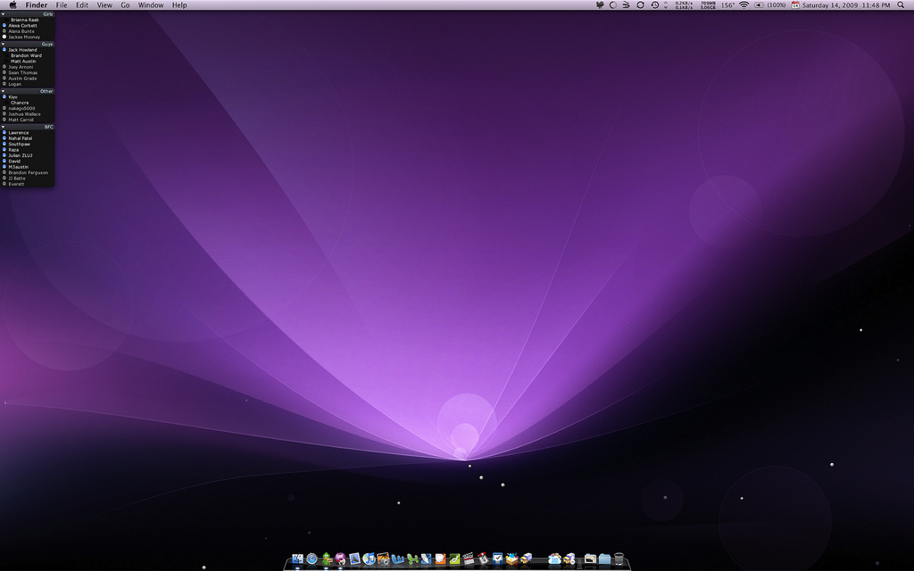Image resolution: width=914 pixels, height=571 pixels.
Task: Open the Trash in the dock
Action: (x=618, y=559)
